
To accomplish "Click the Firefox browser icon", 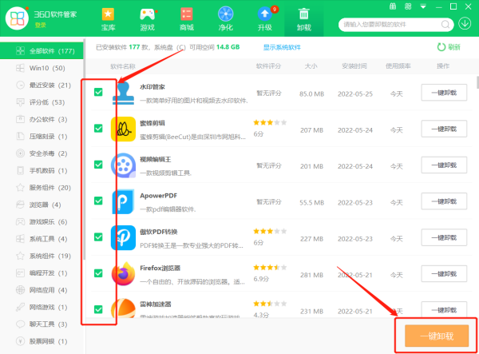I will (x=123, y=274).
